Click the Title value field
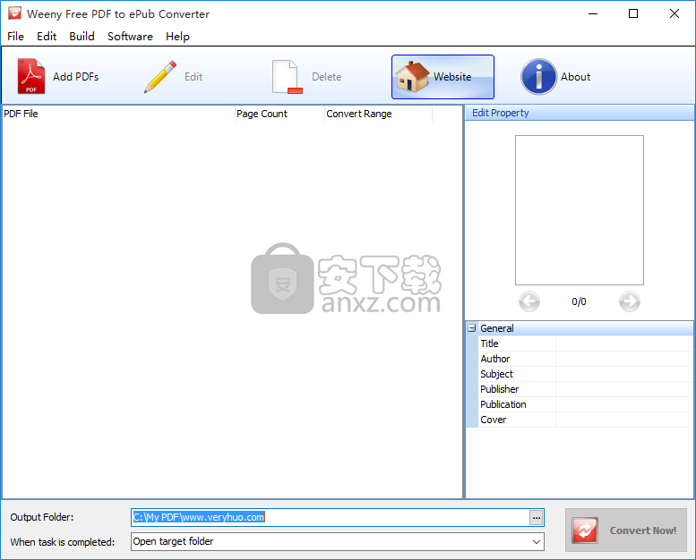This screenshot has height=560, width=696. [624, 344]
